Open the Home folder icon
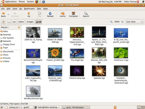The image size is (145, 109). coord(62,15)
